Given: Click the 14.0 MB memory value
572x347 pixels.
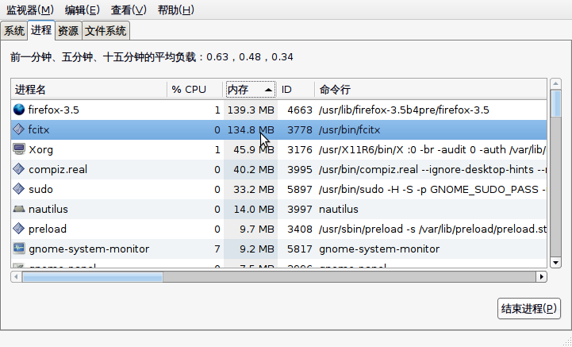Looking at the screenshot, I should (254, 209).
